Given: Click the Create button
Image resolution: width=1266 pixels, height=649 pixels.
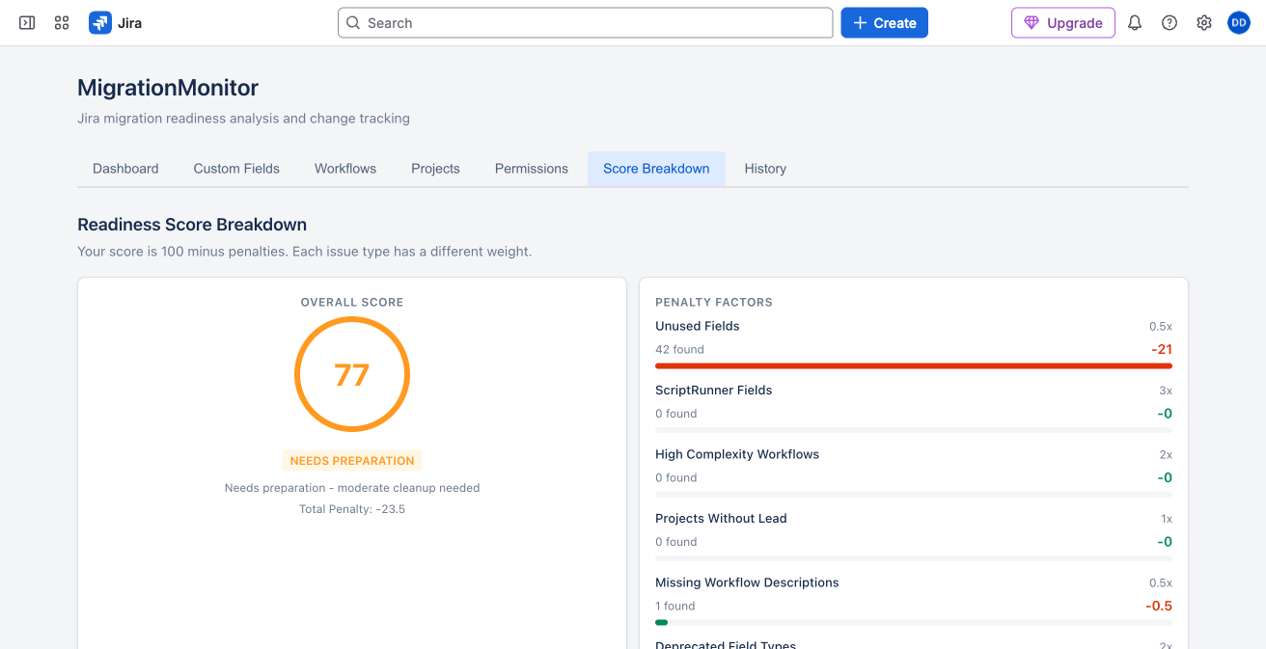Looking at the screenshot, I should 884,22.
